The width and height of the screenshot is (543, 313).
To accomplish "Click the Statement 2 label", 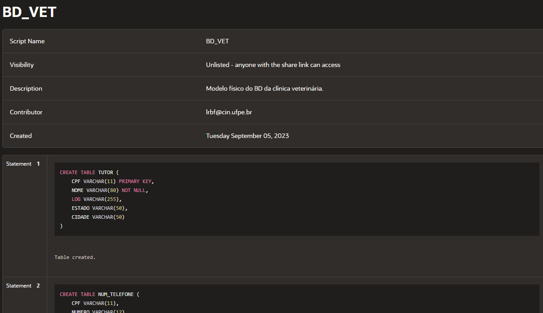I will click(x=23, y=286).
